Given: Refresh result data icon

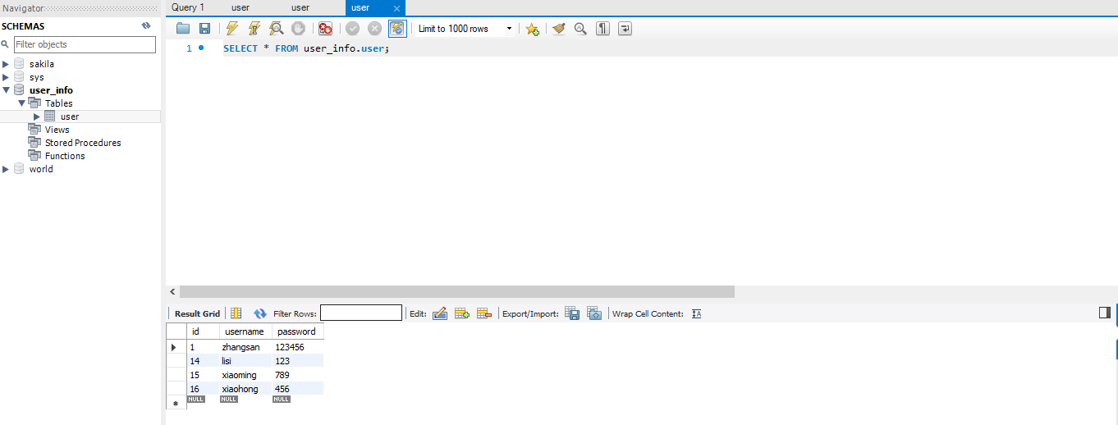Looking at the screenshot, I should (260, 313).
